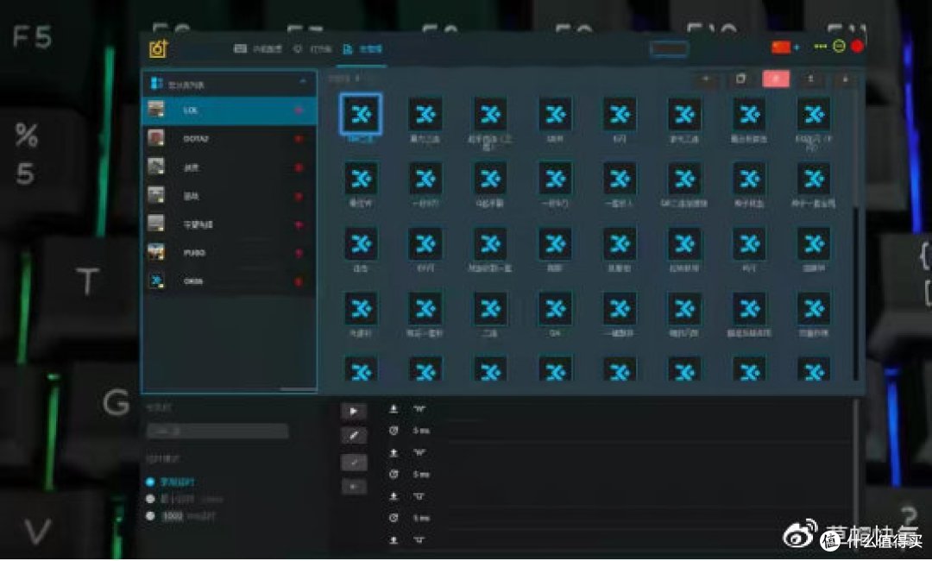Image resolution: width=932 pixels, height=561 pixels.
Task: Open the Chinese flag language dropdown
Action: pyautogui.click(x=786, y=47)
